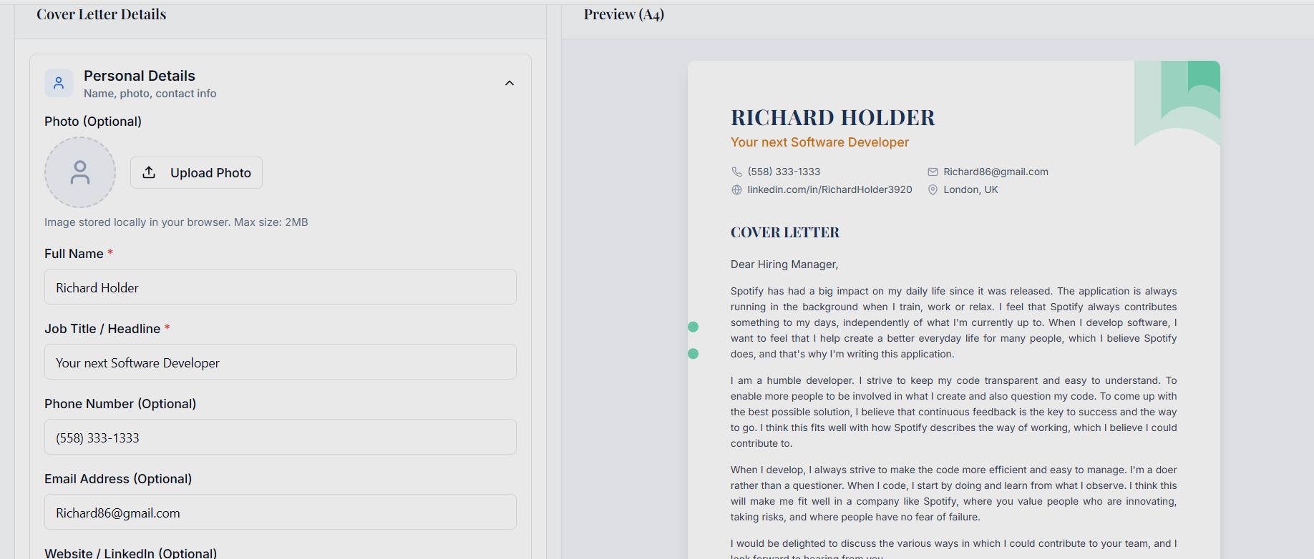Click the user icon beside Personal Details

click(x=59, y=83)
